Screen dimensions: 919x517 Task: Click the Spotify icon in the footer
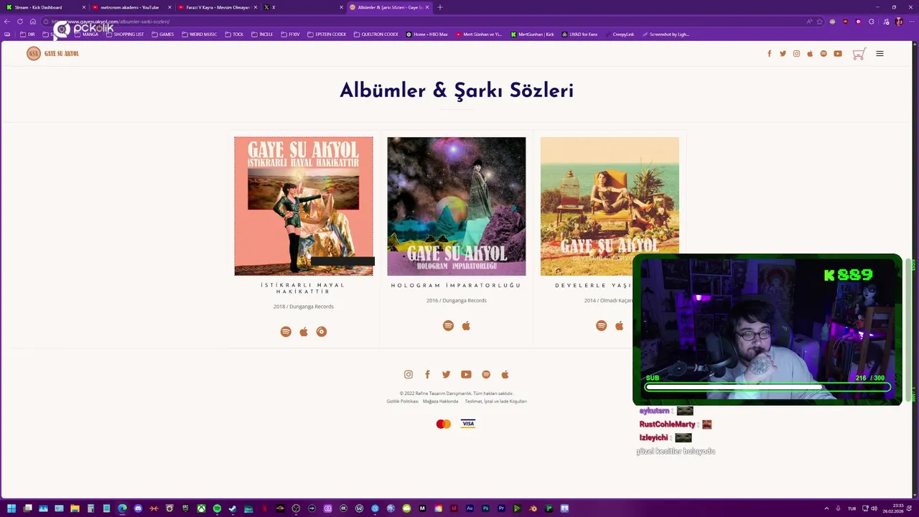point(486,375)
